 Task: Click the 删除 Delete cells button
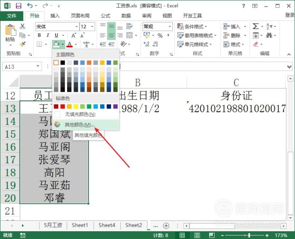[x=235, y=35]
